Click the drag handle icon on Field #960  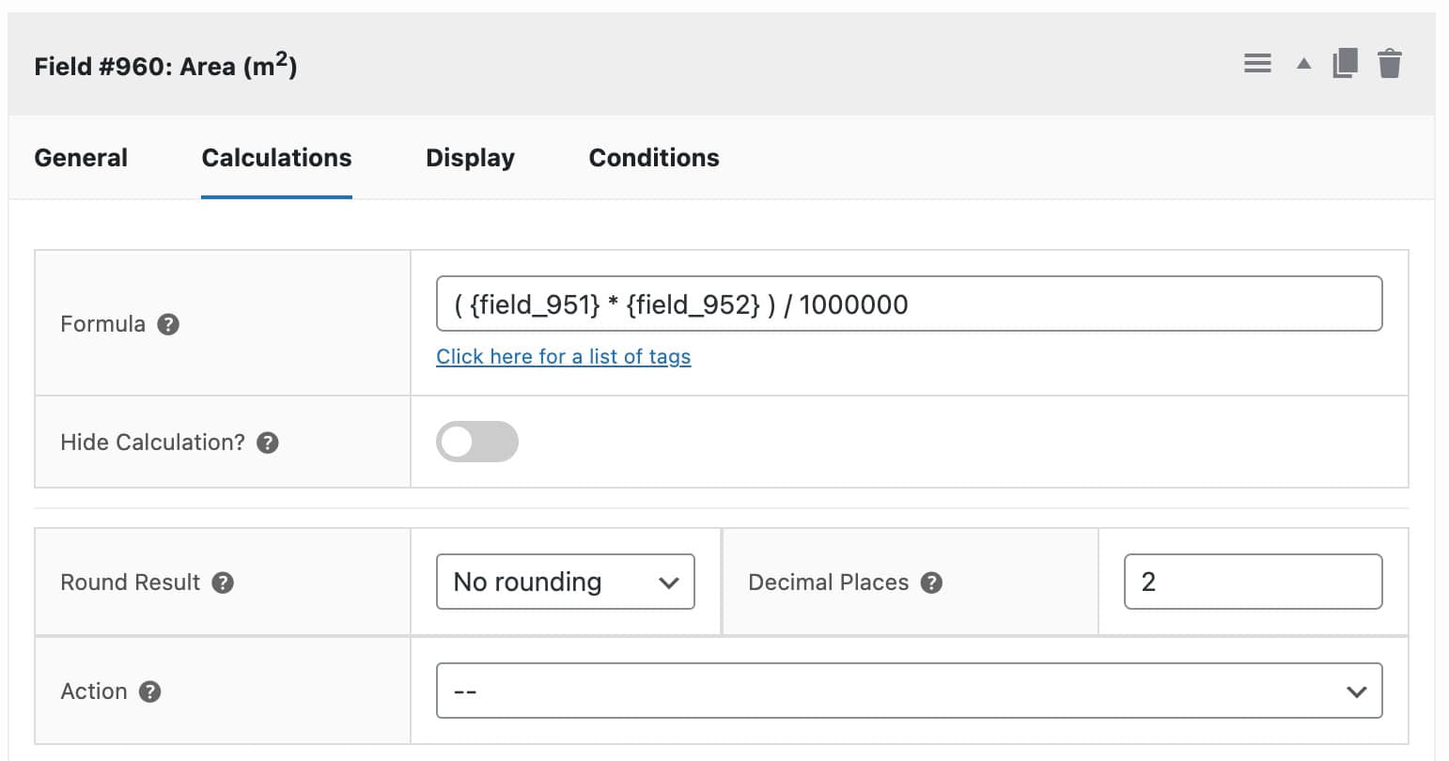pos(1256,63)
